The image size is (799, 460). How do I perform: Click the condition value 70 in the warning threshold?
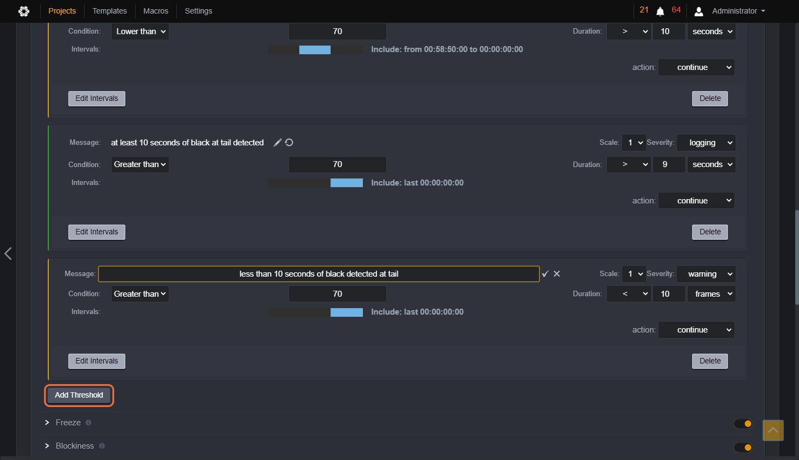pyautogui.click(x=337, y=294)
